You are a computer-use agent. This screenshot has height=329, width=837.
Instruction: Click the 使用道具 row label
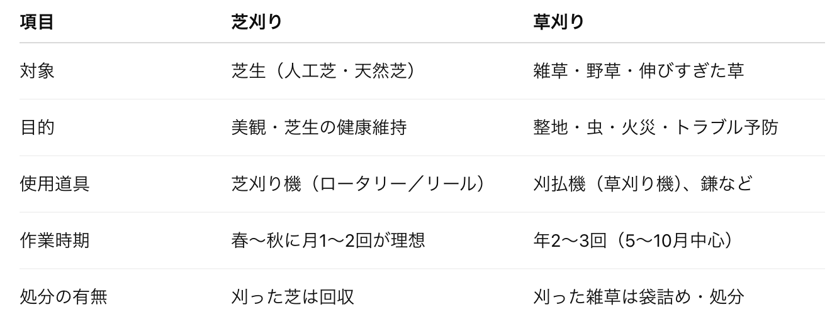coord(54,184)
